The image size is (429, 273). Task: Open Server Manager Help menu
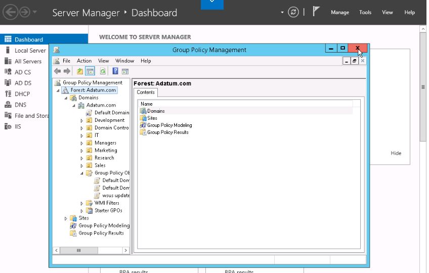point(410,12)
